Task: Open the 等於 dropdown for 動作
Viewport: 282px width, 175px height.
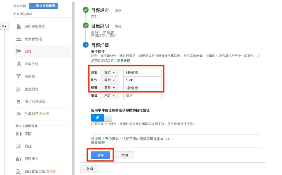Action: (x=109, y=80)
